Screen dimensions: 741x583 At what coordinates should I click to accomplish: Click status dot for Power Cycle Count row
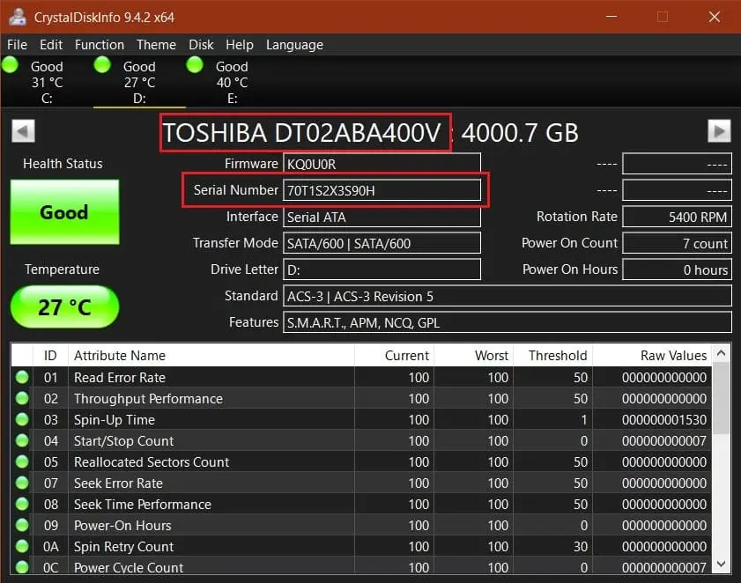[22, 567]
